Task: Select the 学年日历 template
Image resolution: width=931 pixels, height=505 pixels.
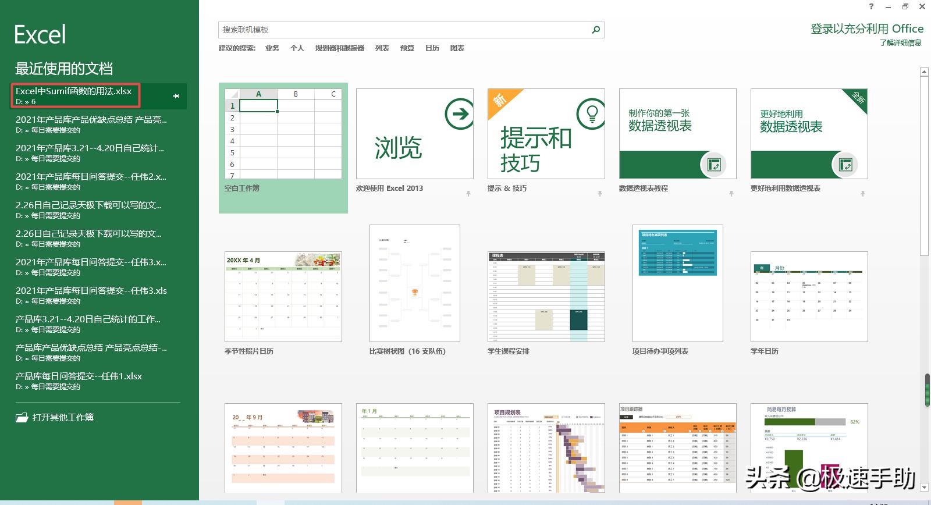Action: point(809,297)
